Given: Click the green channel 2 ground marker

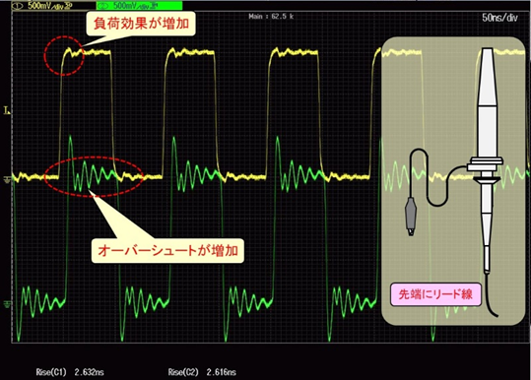Looking at the screenshot, I should [x=7, y=304].
